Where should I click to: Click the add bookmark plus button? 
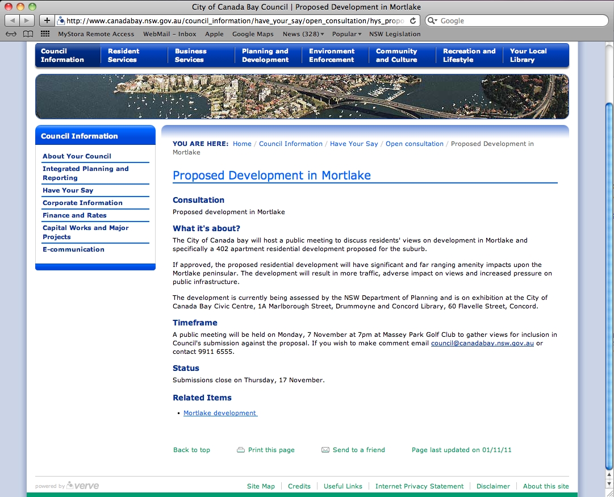[x=47, y=20]
